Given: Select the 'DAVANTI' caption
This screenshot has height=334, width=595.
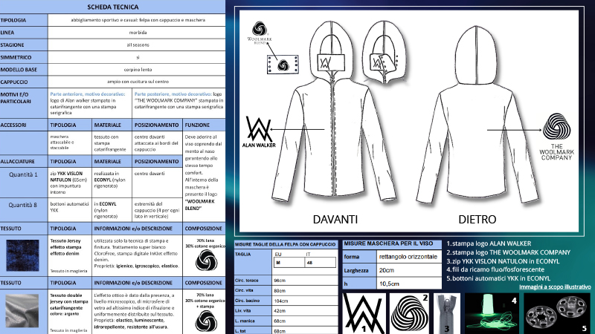Looking at the screenshot, I should (x=335, y=219).
